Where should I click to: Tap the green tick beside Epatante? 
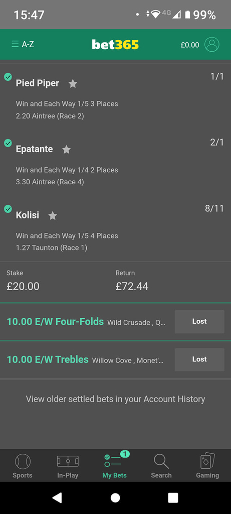point(8,143)
